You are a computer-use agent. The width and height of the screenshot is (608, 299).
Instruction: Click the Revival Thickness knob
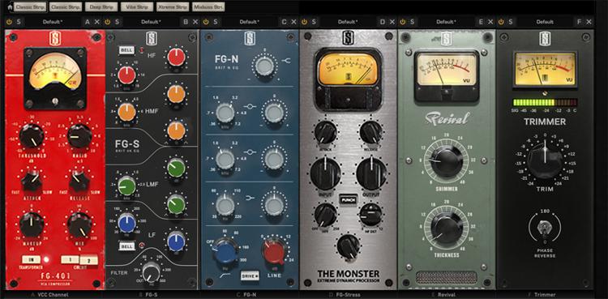(x=447, y=228)
